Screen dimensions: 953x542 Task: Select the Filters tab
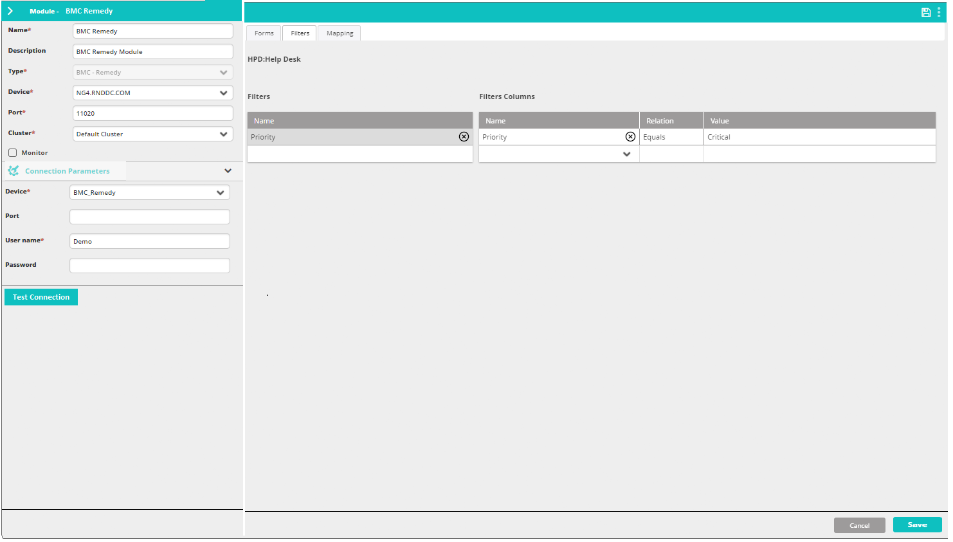tap(300, 33)
